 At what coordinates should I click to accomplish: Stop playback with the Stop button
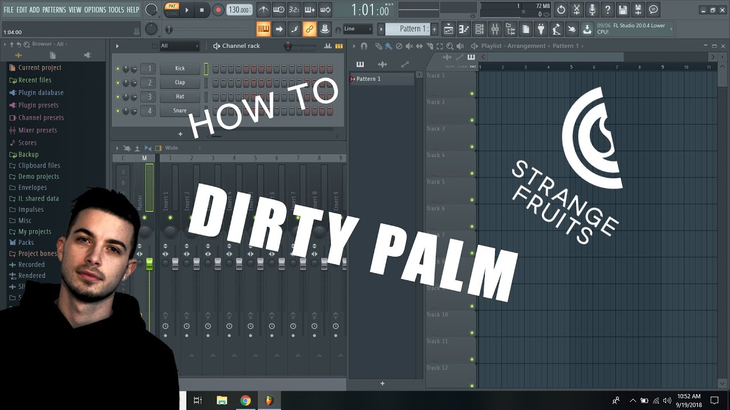tap(202, 10)
